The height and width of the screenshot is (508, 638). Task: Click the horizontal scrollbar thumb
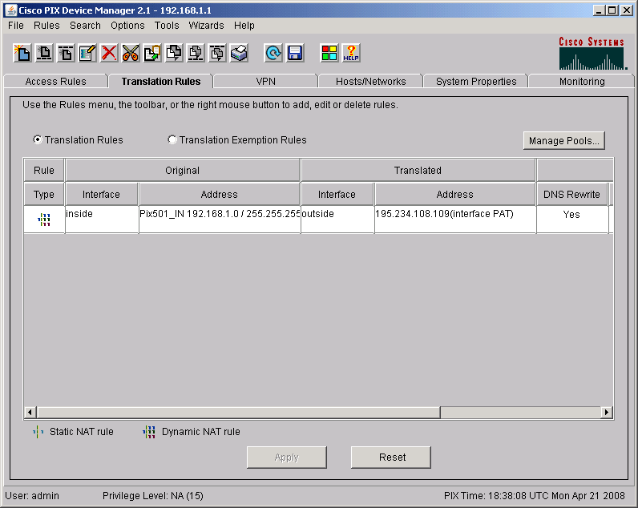[238, 412]
